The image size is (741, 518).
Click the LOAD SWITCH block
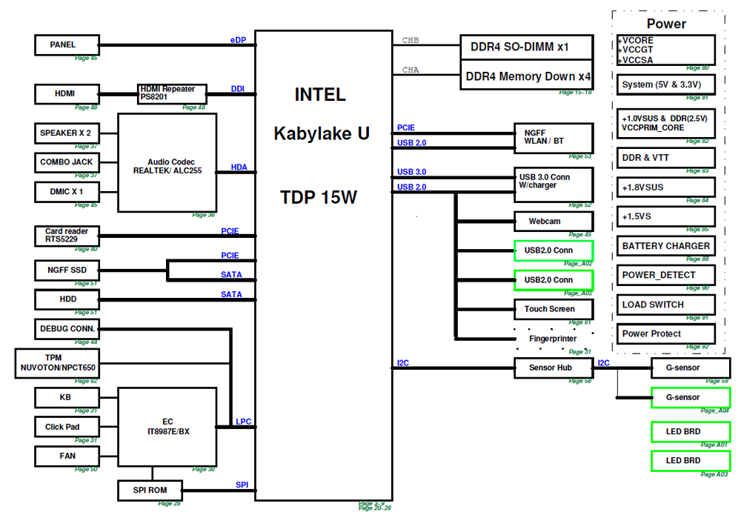tap(666, 305)
